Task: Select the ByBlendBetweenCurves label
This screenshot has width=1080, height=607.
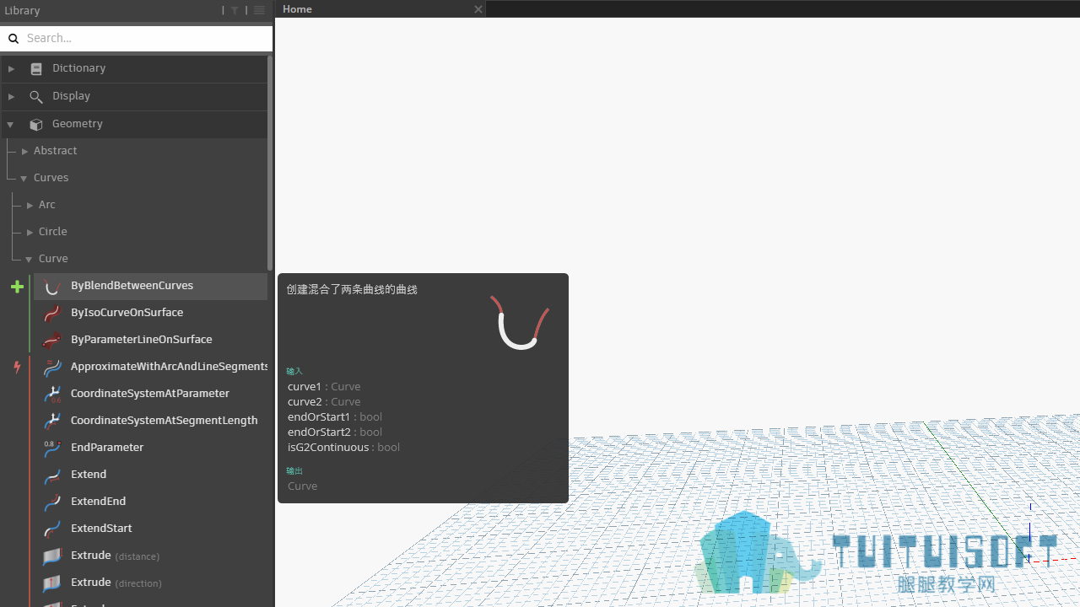Action: coord(132,286)
